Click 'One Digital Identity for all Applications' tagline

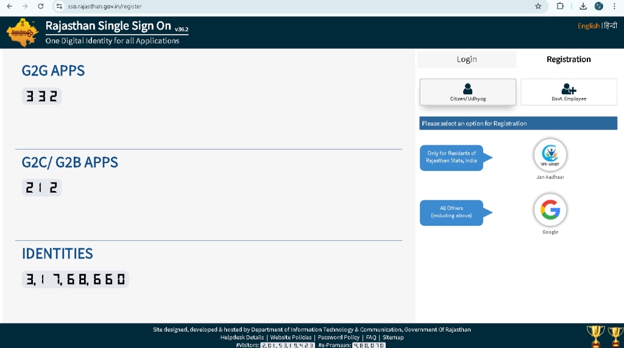[x=112, y=41]
